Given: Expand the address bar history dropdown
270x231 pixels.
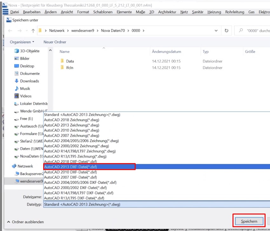Looking at the screenshot, I should pyautogui.click(x=216, y=30).
